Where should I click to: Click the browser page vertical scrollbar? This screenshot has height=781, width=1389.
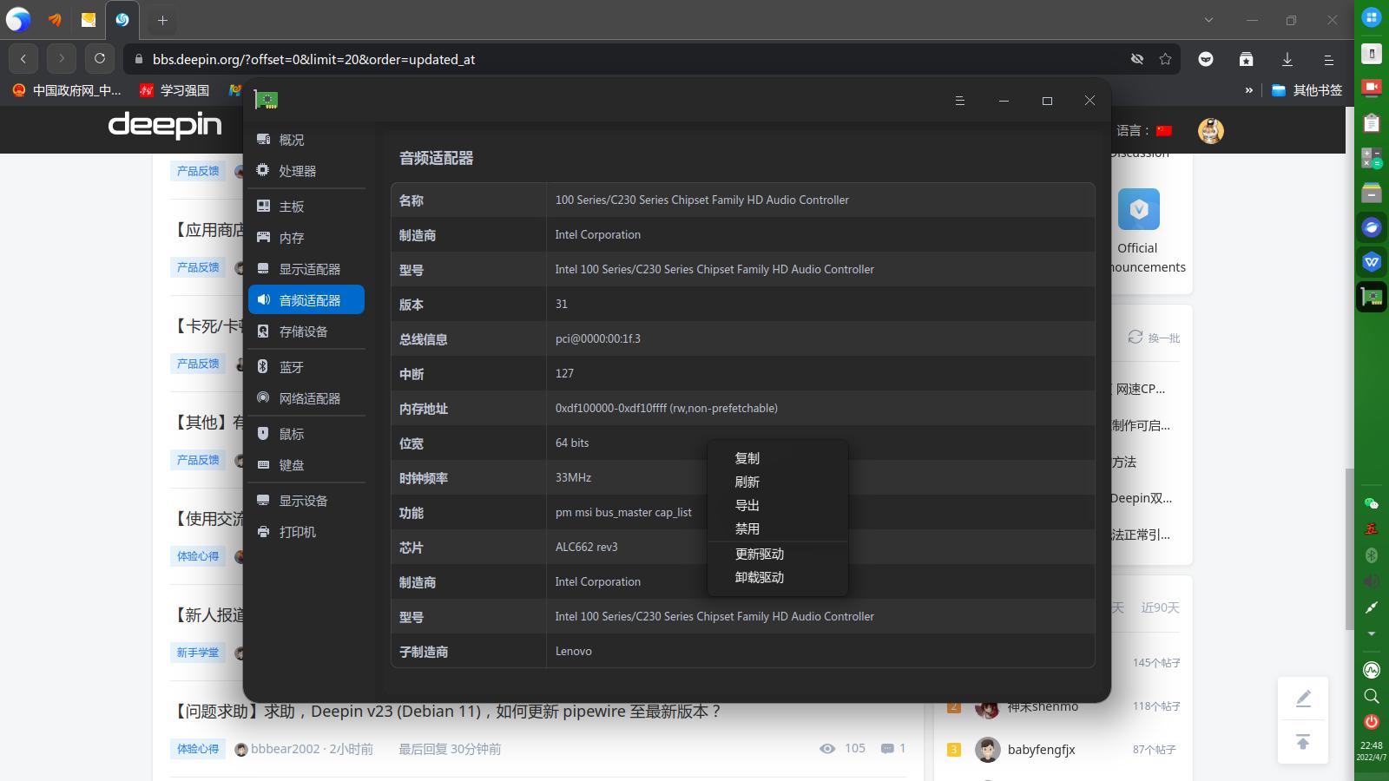[1349, 548]
